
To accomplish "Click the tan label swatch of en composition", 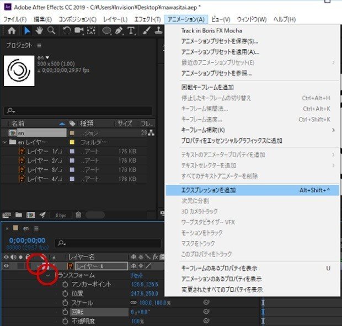I will pos(72,133).
